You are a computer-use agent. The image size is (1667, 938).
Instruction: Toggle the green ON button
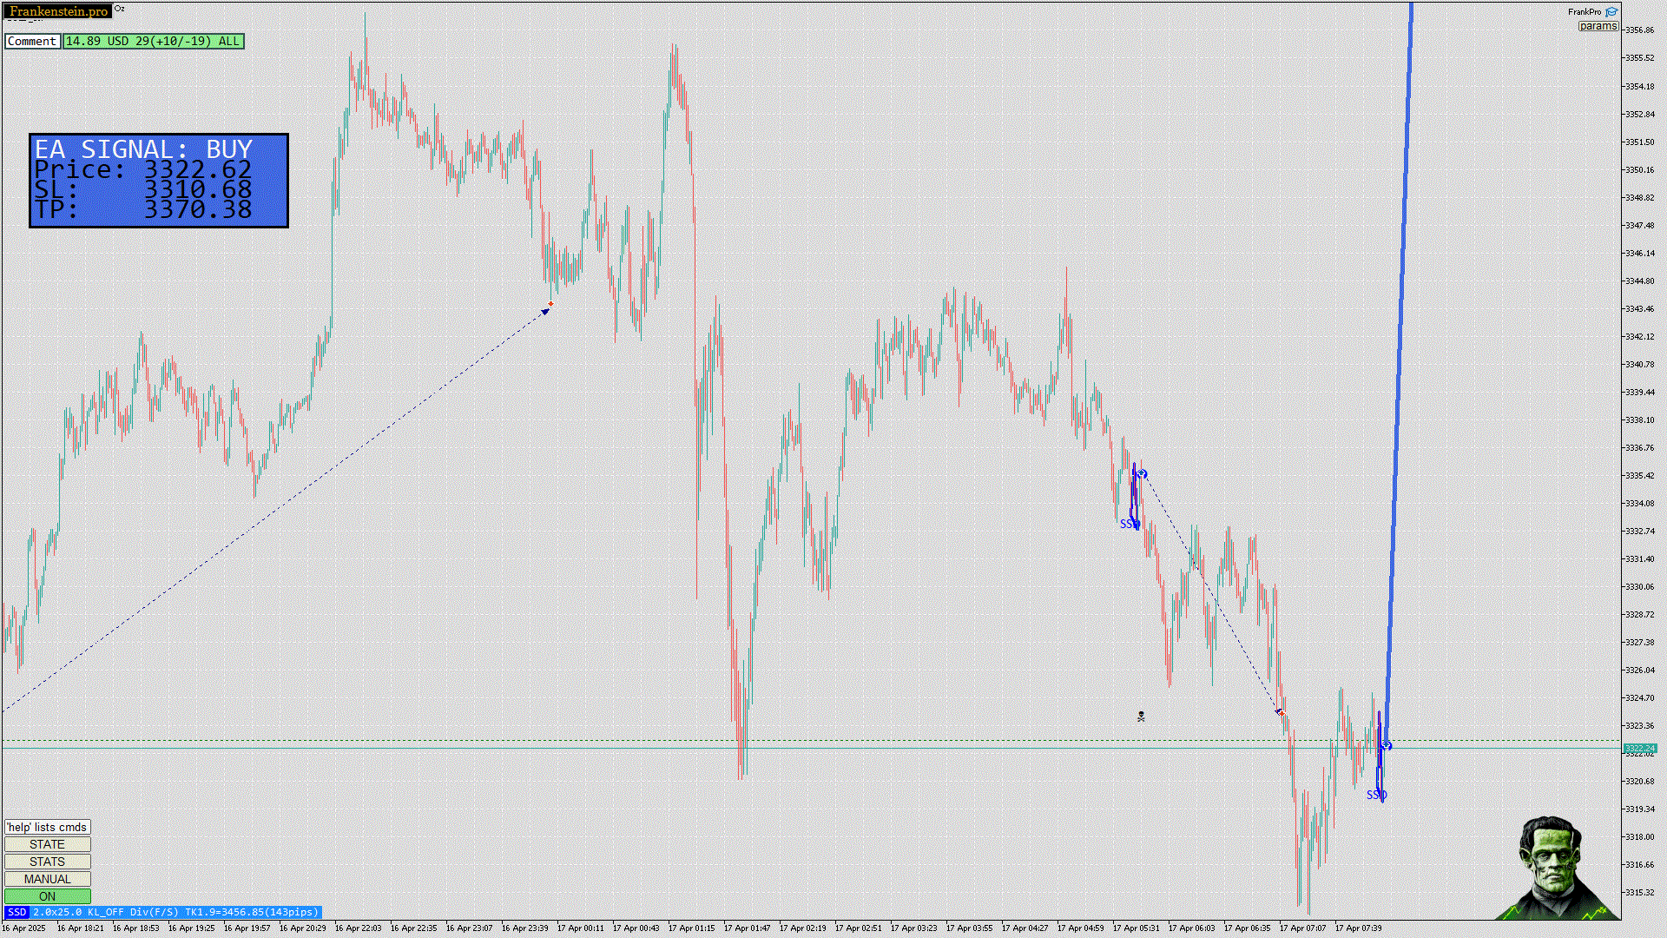47,896
